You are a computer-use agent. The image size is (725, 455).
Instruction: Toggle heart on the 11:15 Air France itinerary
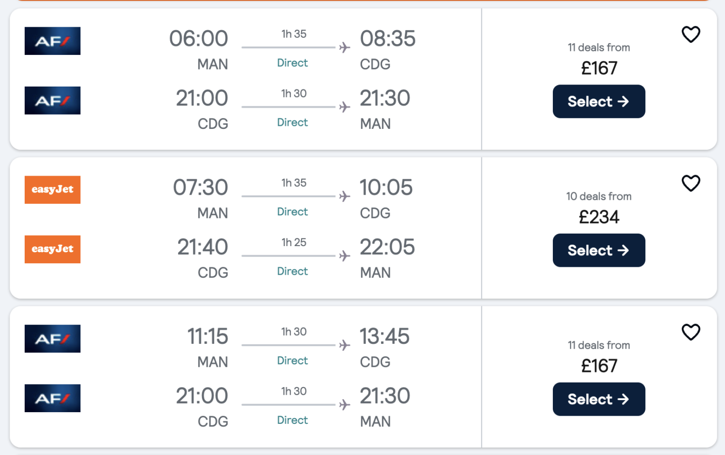(691, 332)
